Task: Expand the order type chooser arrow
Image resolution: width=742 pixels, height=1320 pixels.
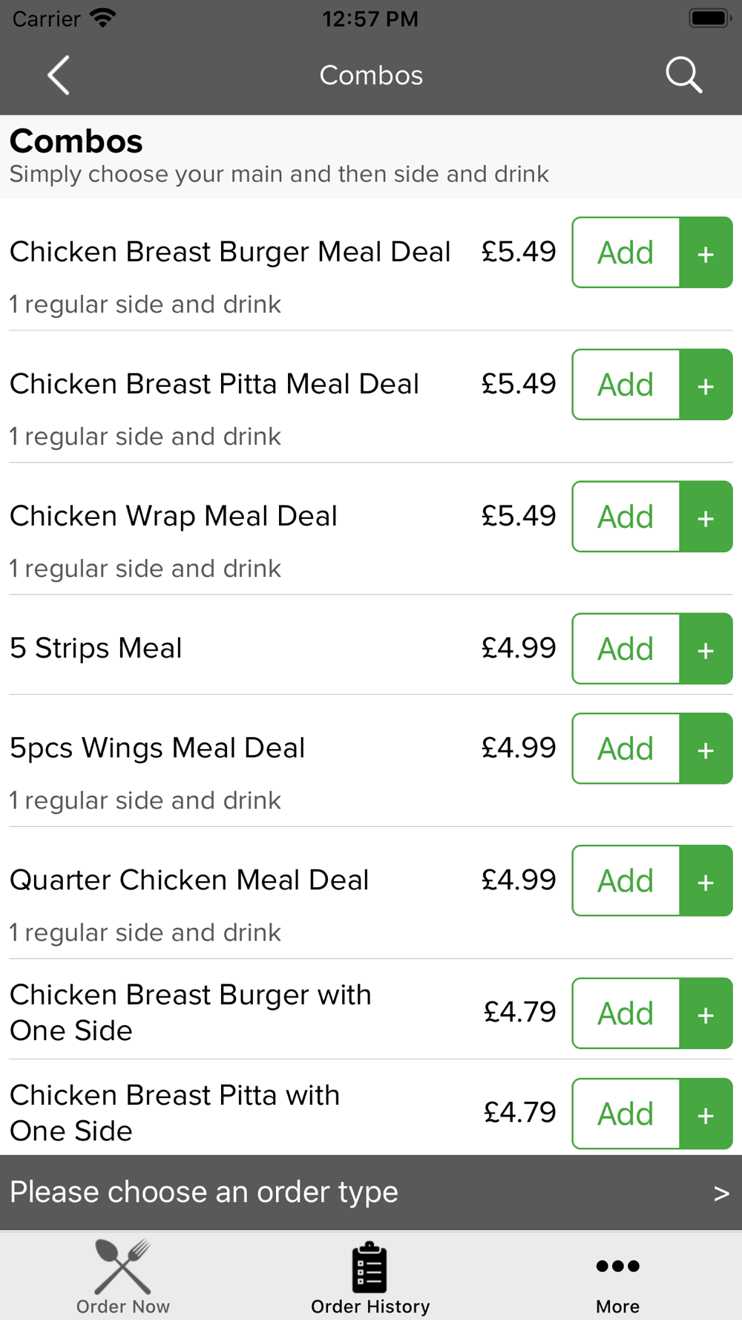Action: 721,1193
